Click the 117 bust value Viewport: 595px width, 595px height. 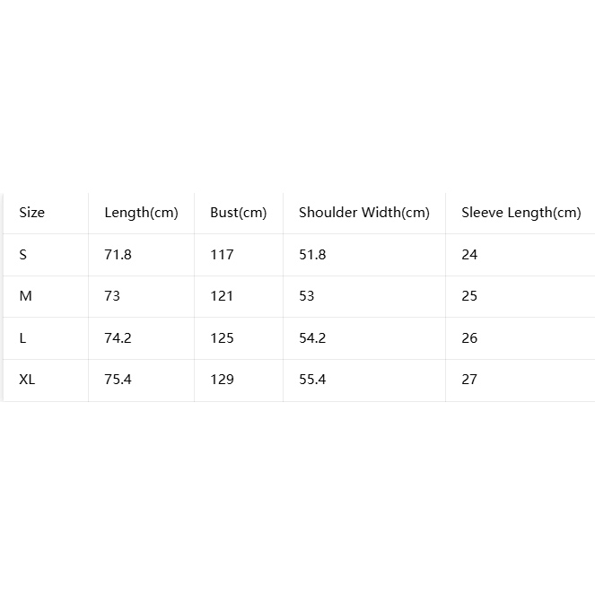[222, 255]
